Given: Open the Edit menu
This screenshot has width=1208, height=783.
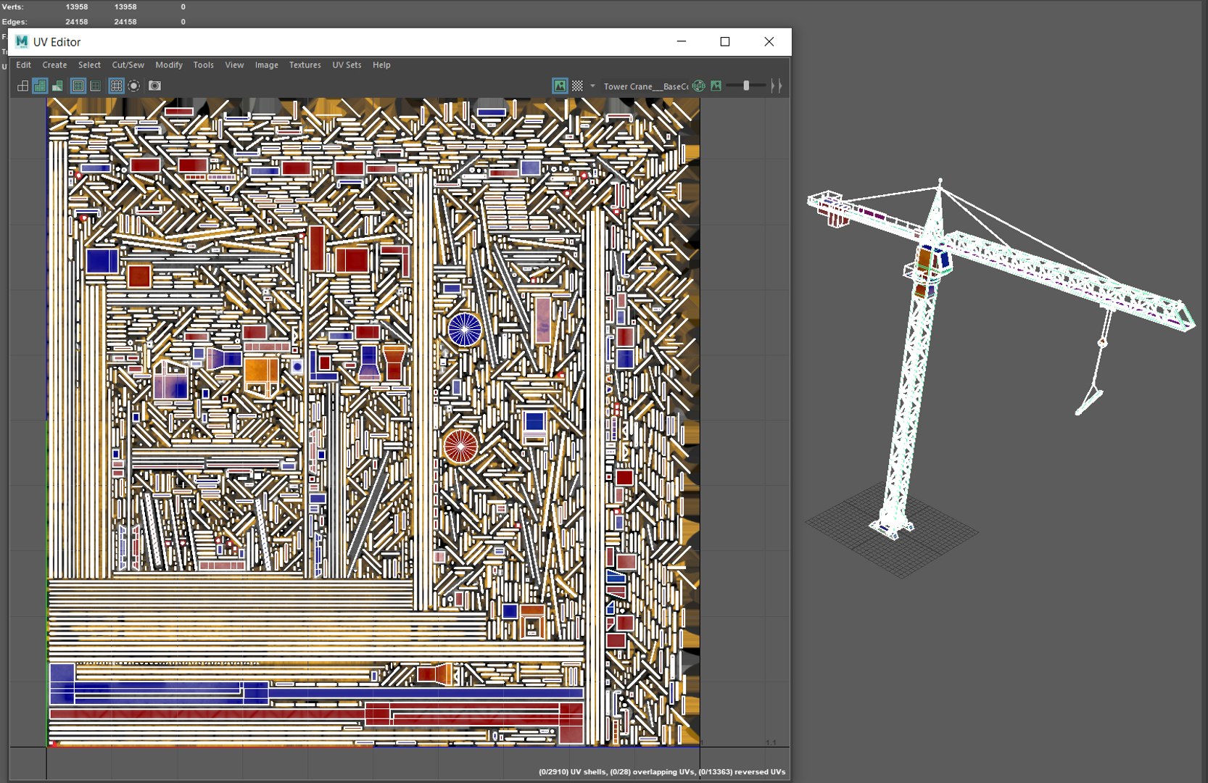Looking at the screenshot, I should pos(24,65).
